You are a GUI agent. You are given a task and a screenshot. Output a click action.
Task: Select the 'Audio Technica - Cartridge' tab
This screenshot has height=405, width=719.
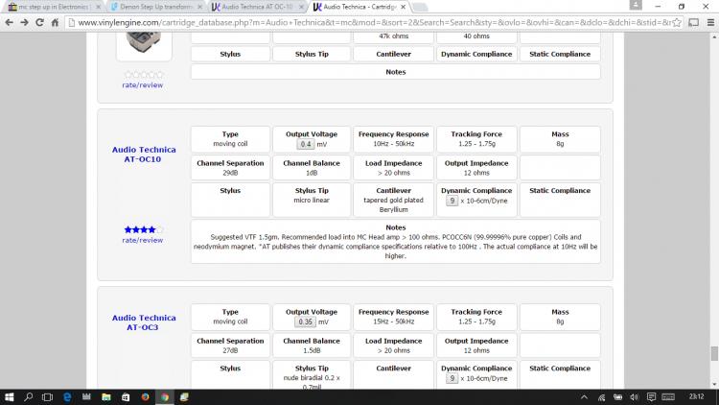[x=359, y=7]
